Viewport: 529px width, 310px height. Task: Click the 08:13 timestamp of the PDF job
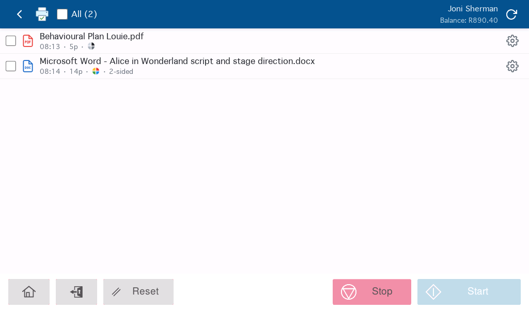click(50, 47)
